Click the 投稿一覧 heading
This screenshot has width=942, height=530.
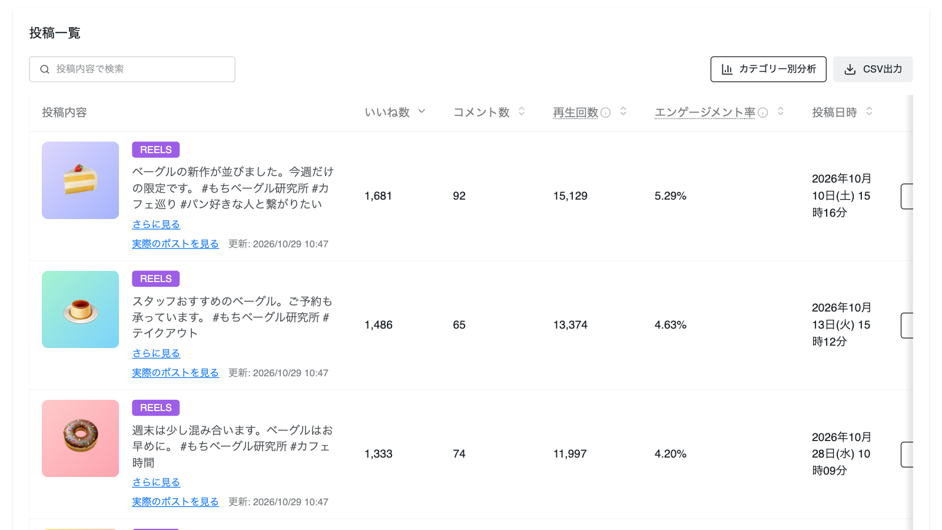coord(55,33)
